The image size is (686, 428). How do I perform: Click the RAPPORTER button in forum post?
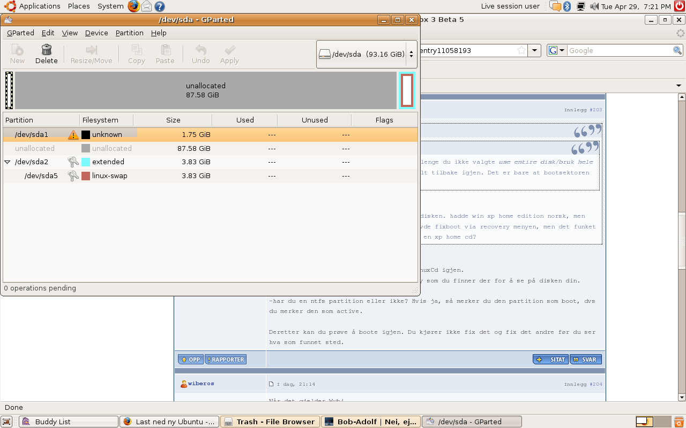tap(225, 360)
